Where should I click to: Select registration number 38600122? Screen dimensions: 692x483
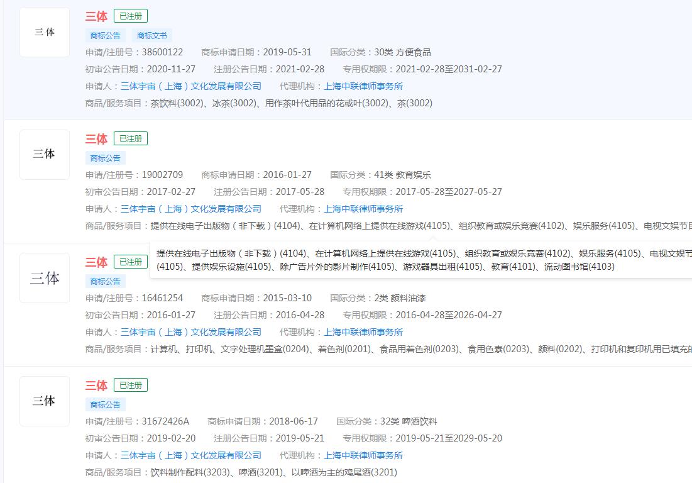[162, 52]
